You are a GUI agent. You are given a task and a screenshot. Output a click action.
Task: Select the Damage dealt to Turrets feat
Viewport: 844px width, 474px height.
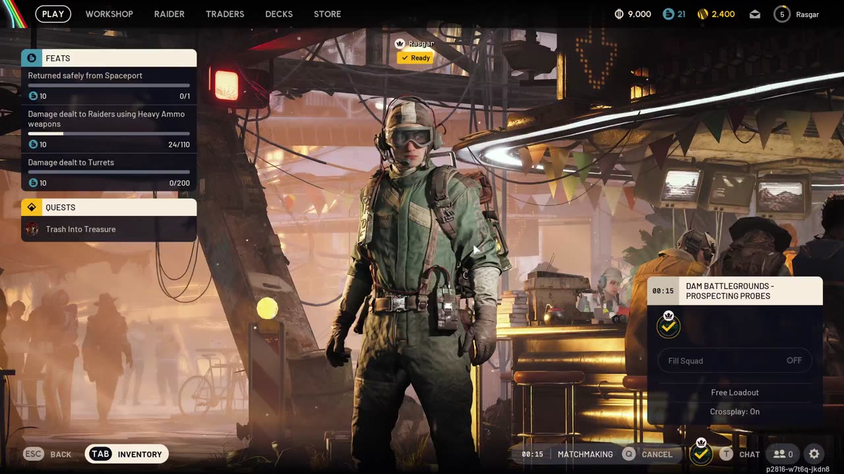coord(109,172)
